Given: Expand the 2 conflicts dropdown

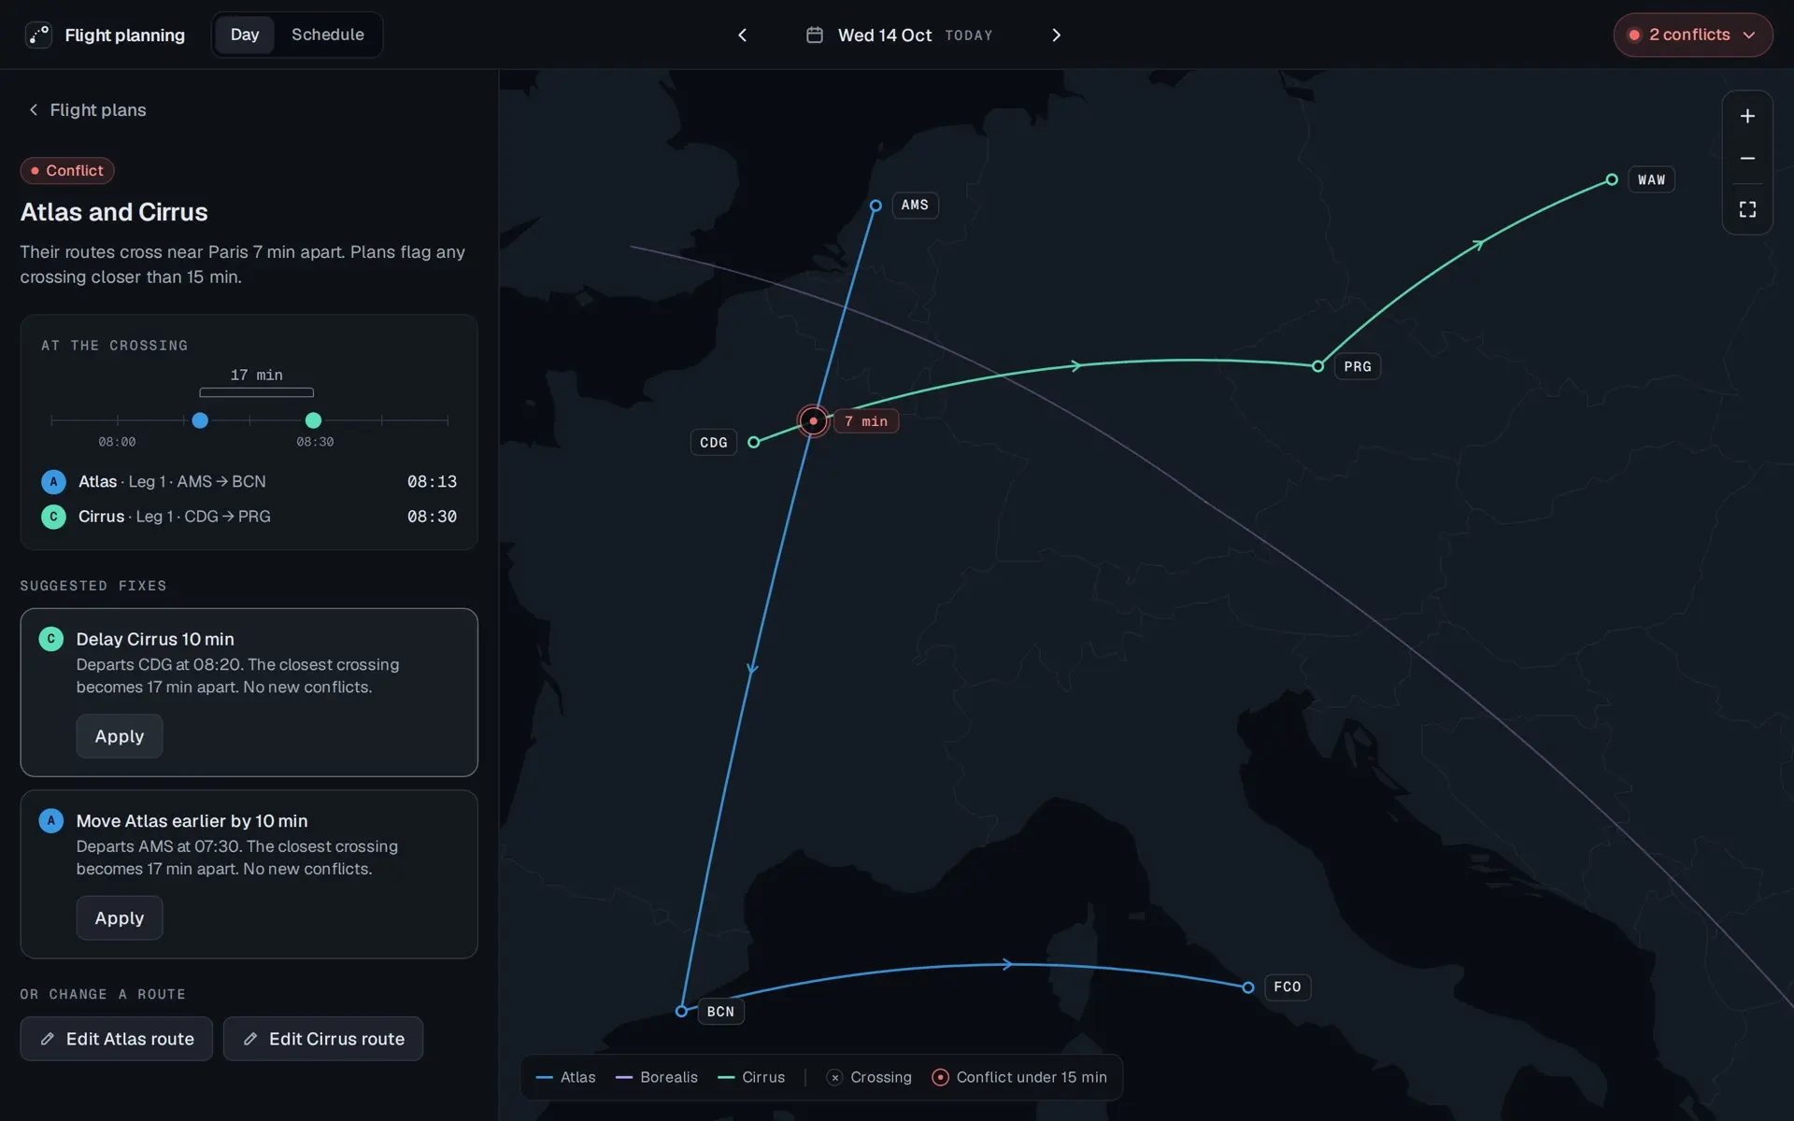Looking at the screenshot, I should [x=1692, y=35].
